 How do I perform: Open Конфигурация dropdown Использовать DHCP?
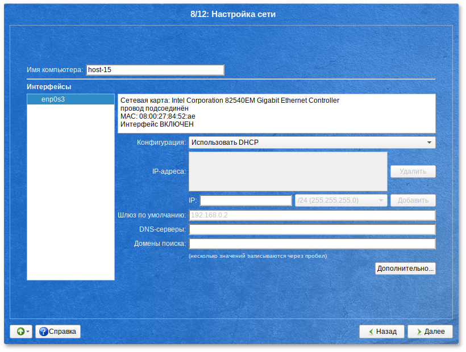(x=312, y=143)
